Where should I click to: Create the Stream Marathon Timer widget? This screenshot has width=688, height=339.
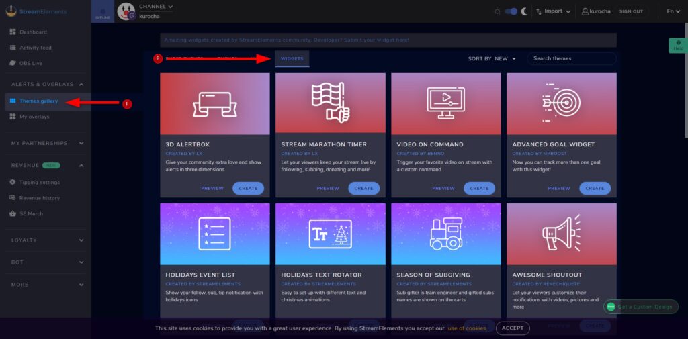(x=363, y=189)
